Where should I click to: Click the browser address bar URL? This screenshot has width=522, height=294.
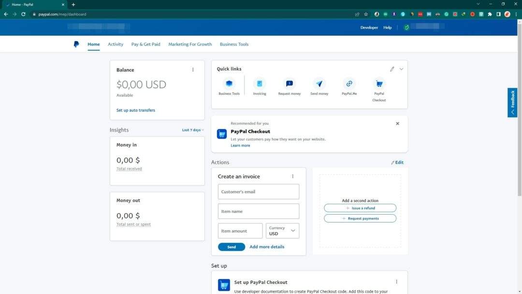[x=62, y=15]
